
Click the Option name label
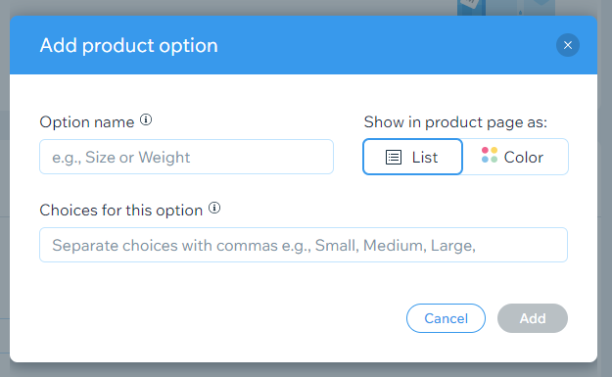(87, 122)
